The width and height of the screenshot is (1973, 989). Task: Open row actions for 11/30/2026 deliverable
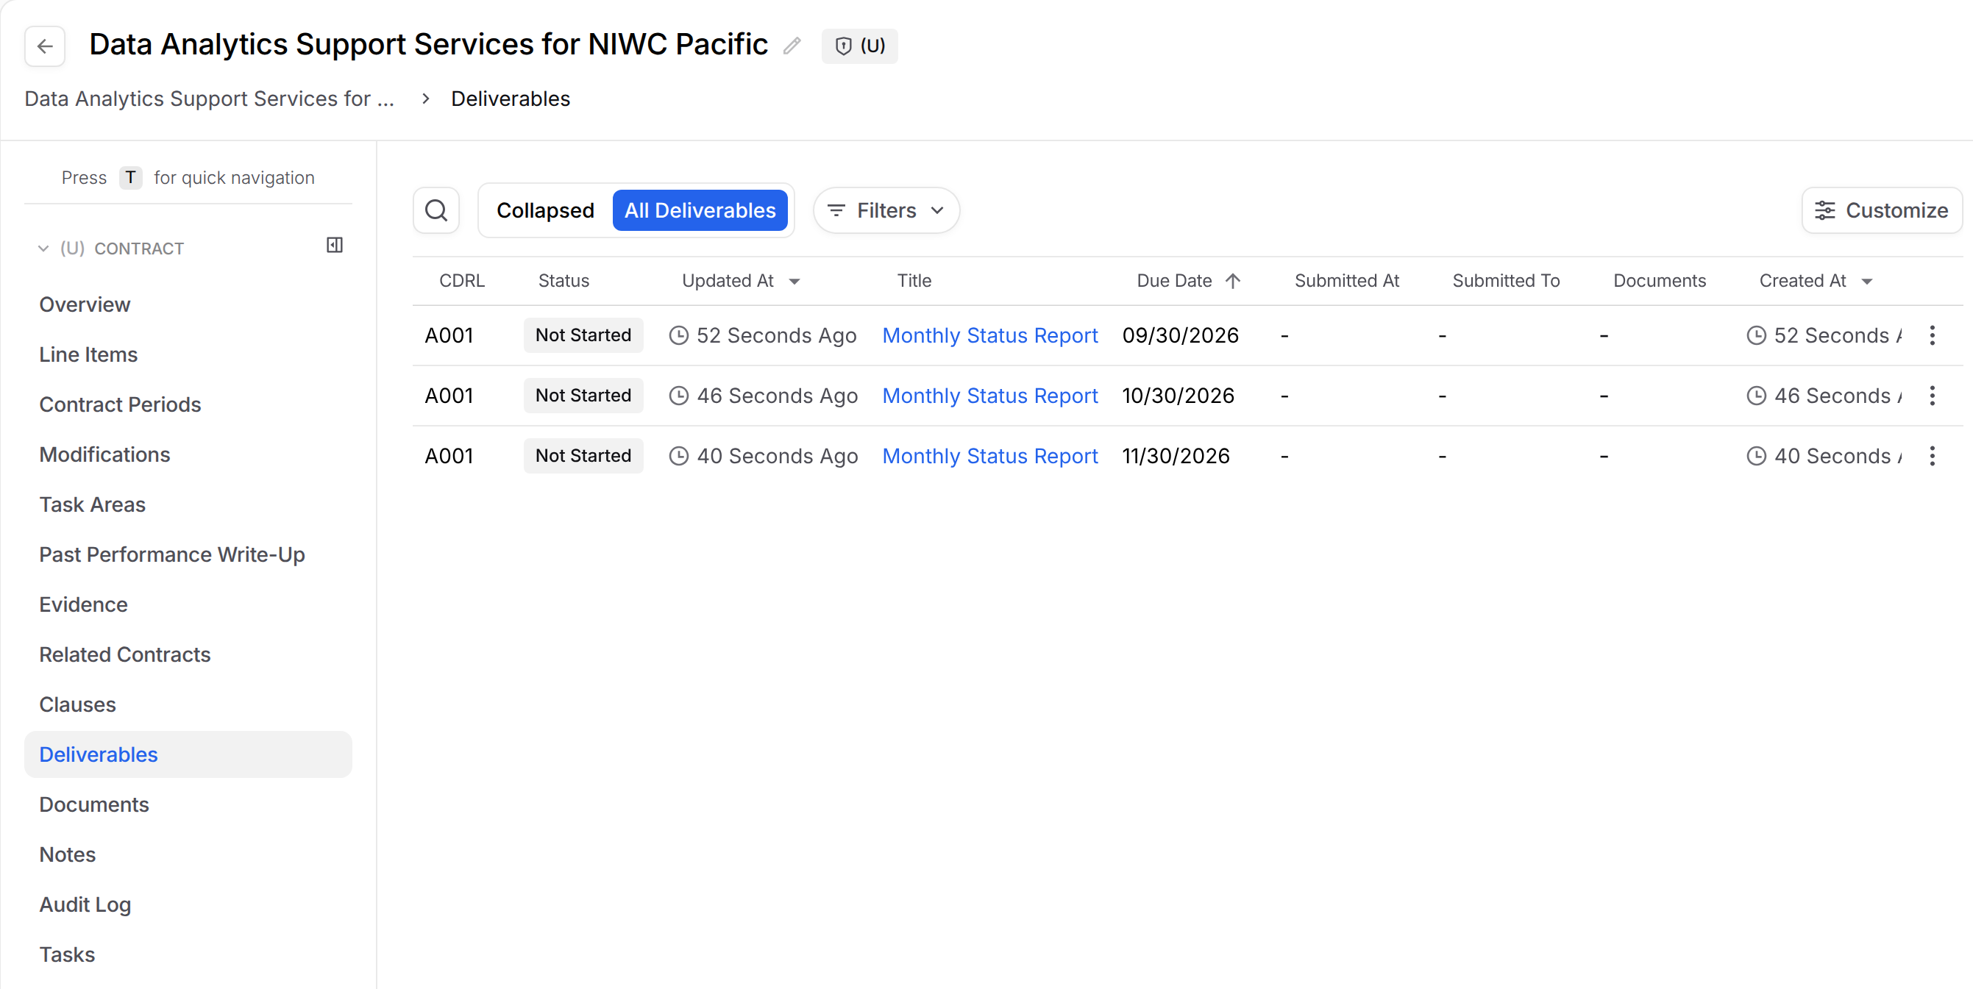[1933, 456]
